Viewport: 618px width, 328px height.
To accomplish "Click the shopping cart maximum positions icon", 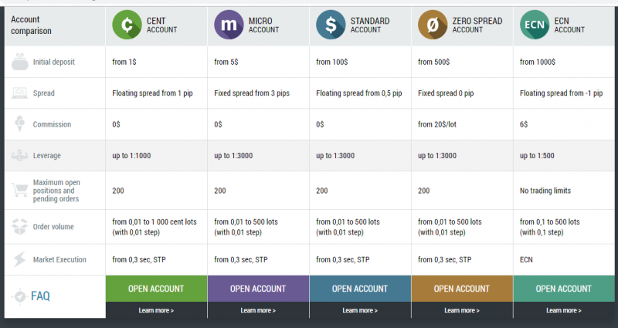I will point(20,190).
